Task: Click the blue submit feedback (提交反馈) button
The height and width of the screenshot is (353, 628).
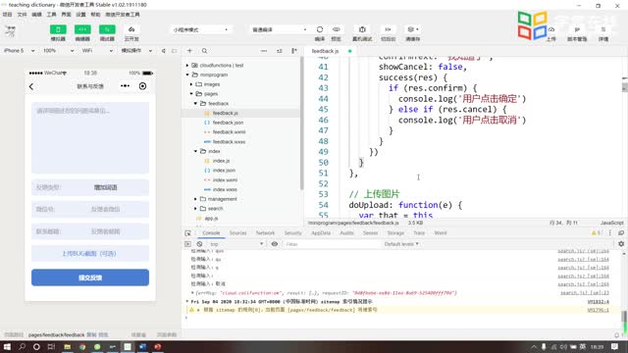Action: [90, 277]
